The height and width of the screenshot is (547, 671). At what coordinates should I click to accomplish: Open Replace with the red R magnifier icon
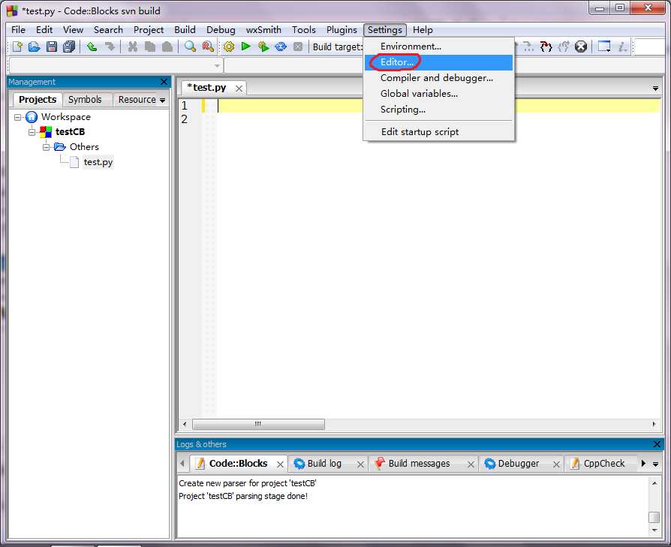(208, 47)
